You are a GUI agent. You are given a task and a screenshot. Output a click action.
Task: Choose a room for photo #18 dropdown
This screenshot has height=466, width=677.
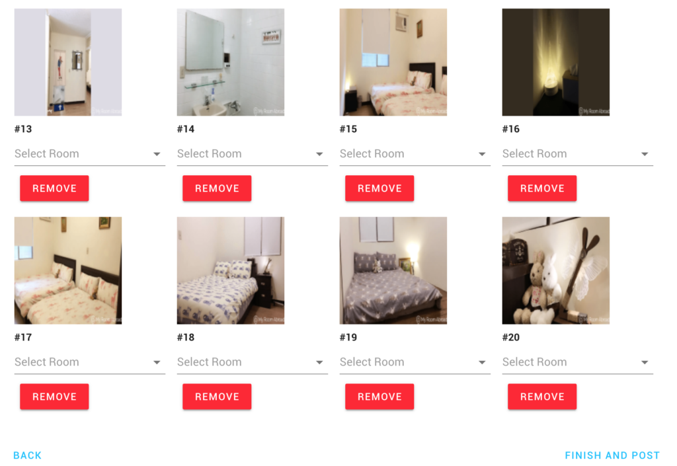click(252, 362)
